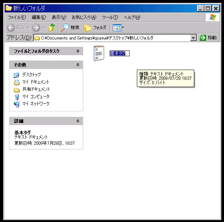Click the マイ ドキュメント folder icon
The height and width of the screenshot is (222, 224).
click(x=17, y=82)
